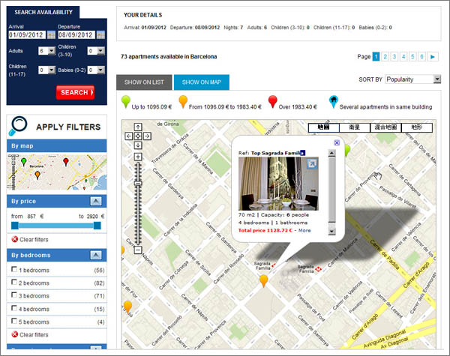The height and width of the screenshot is (356, 450).
Task: Enlarge the apartment photo via expand icon
Action: pyautogui.click(x=312, y=164)
